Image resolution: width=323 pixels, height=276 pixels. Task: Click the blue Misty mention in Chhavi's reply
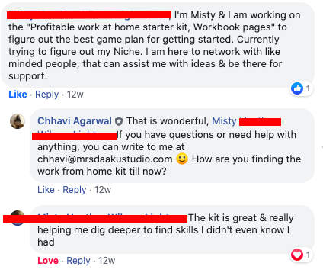click(224, 121)
